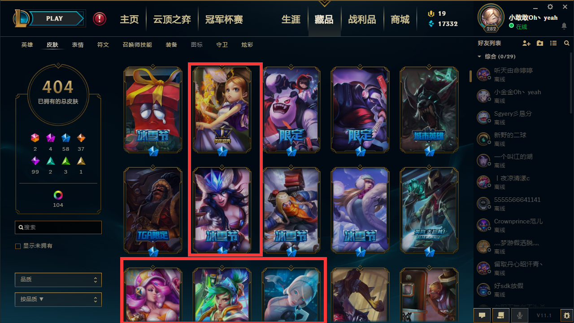Click the PLAY button

click(x=55, y=18)
